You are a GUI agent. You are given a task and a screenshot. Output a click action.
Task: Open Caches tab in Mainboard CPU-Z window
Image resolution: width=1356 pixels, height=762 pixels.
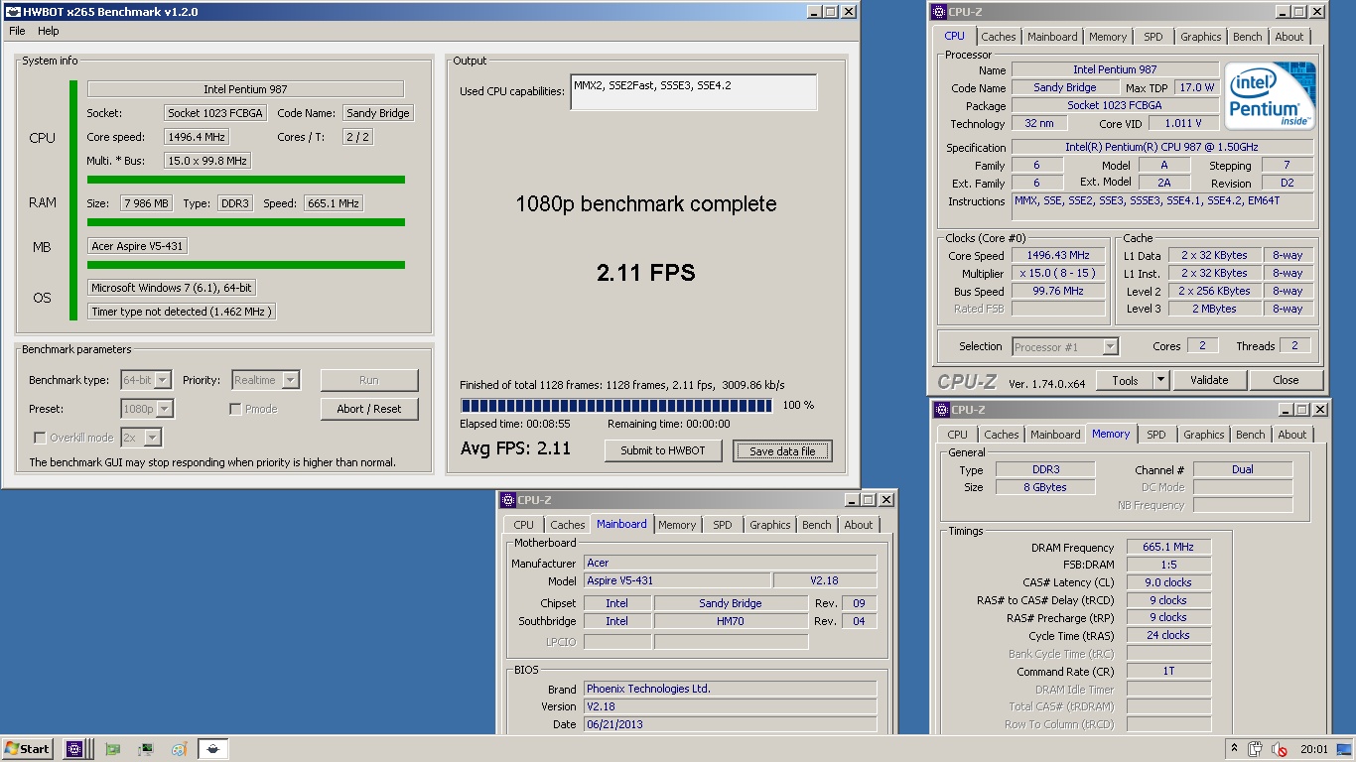pos(568,525)
